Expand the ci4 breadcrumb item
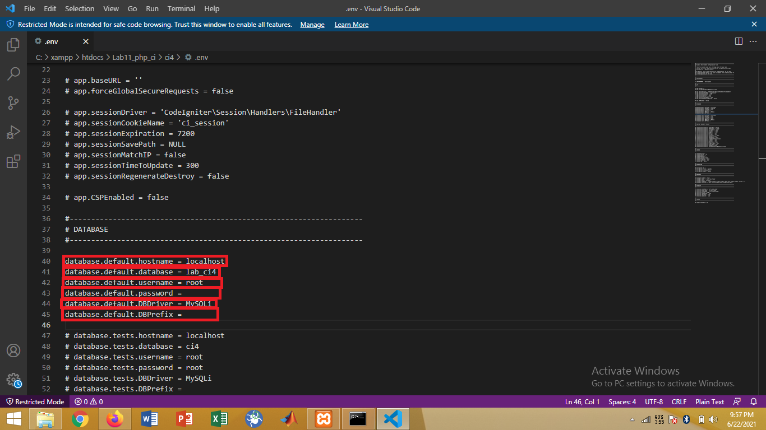Image resolution: width=766 pixels, height=430 pixels. tap(169, 57)
